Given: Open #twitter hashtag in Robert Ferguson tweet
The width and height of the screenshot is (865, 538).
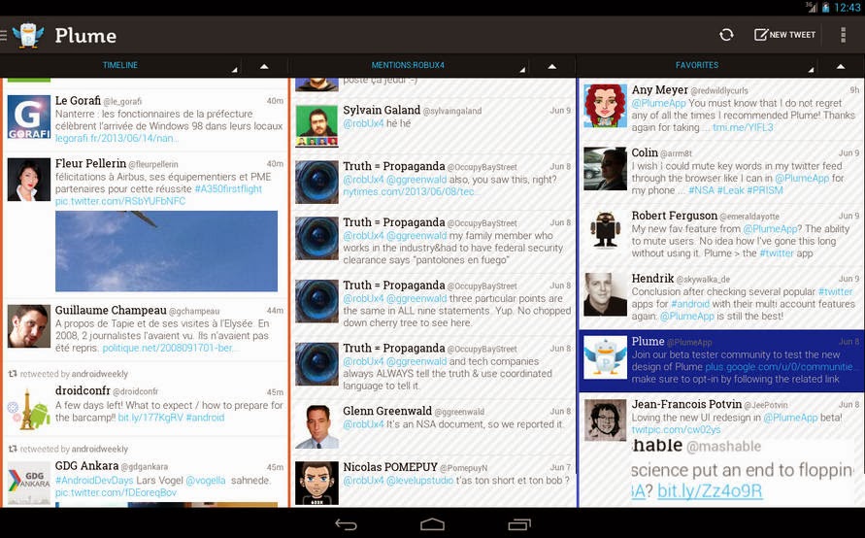Looking at the screenshot, I should (777, 252).
